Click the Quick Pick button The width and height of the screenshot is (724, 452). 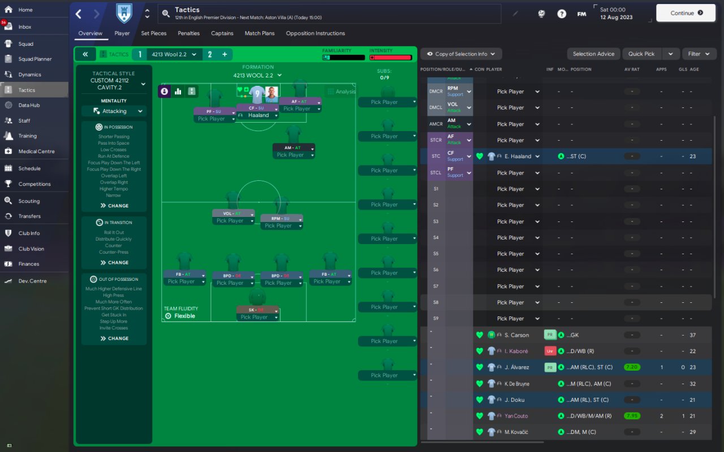(641, 54)
